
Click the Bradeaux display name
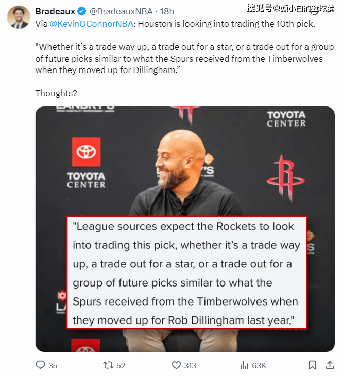[55, 11]
